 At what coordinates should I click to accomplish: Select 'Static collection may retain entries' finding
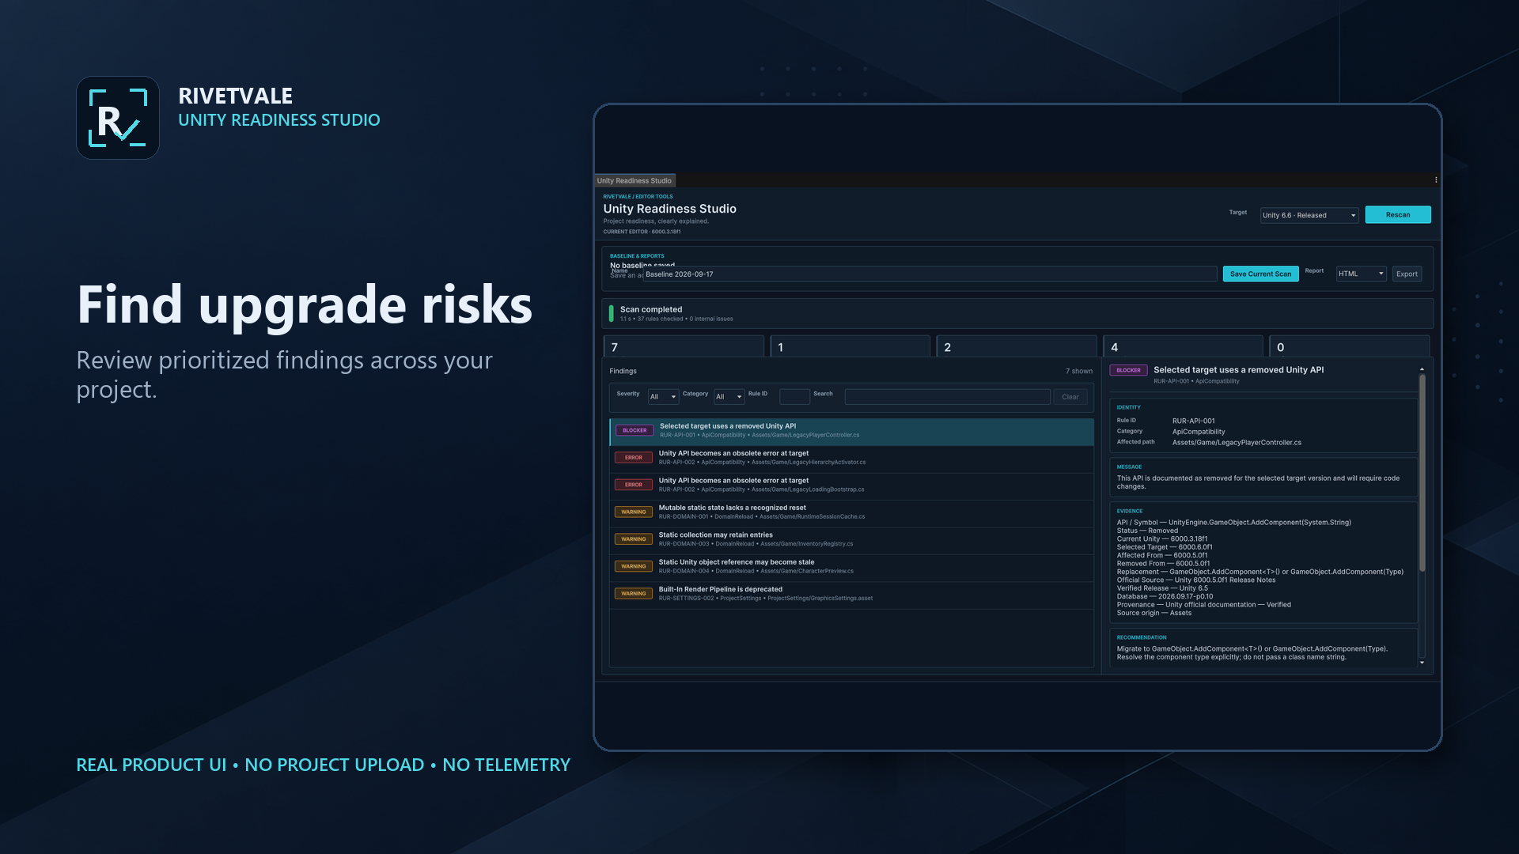(852, 539)
